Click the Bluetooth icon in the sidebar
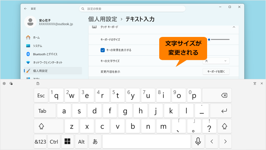This screenshot has height=150, width=266. click(x=28, y=54)
